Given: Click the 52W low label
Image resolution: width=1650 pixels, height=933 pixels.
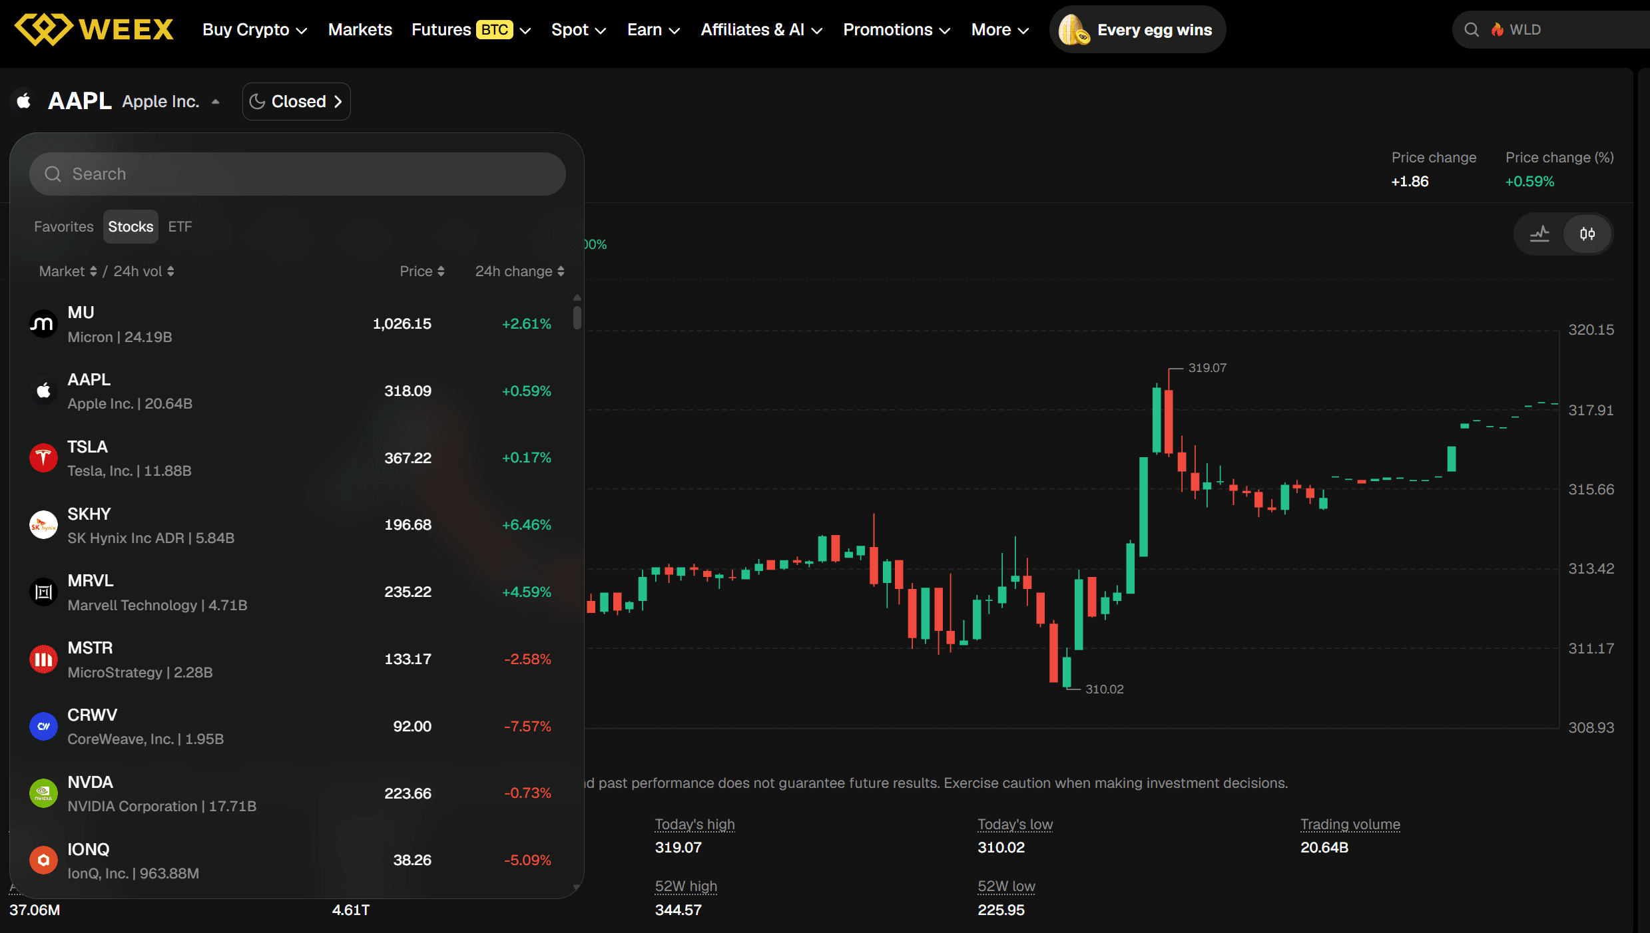Looking at the screenshot, I should [x=1006, y=886].
